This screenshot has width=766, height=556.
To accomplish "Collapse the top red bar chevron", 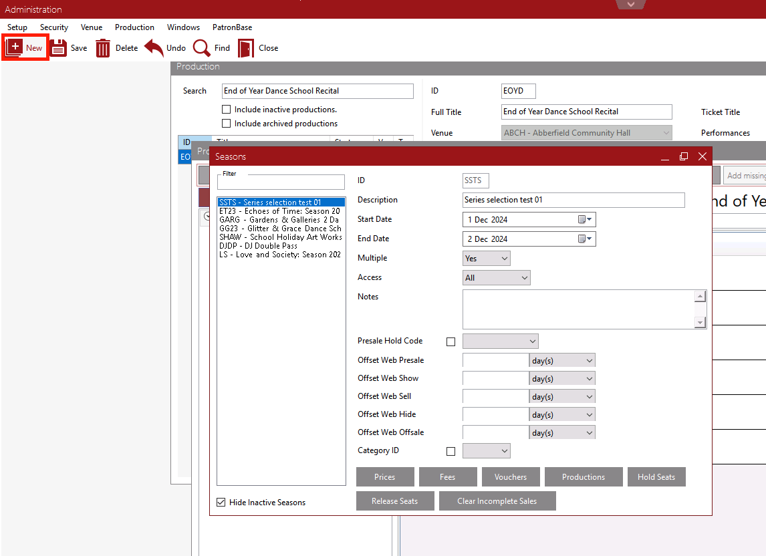I will click(x=631, y=5).
